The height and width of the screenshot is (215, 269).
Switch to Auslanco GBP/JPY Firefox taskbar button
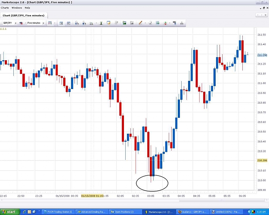click(192, 212)
